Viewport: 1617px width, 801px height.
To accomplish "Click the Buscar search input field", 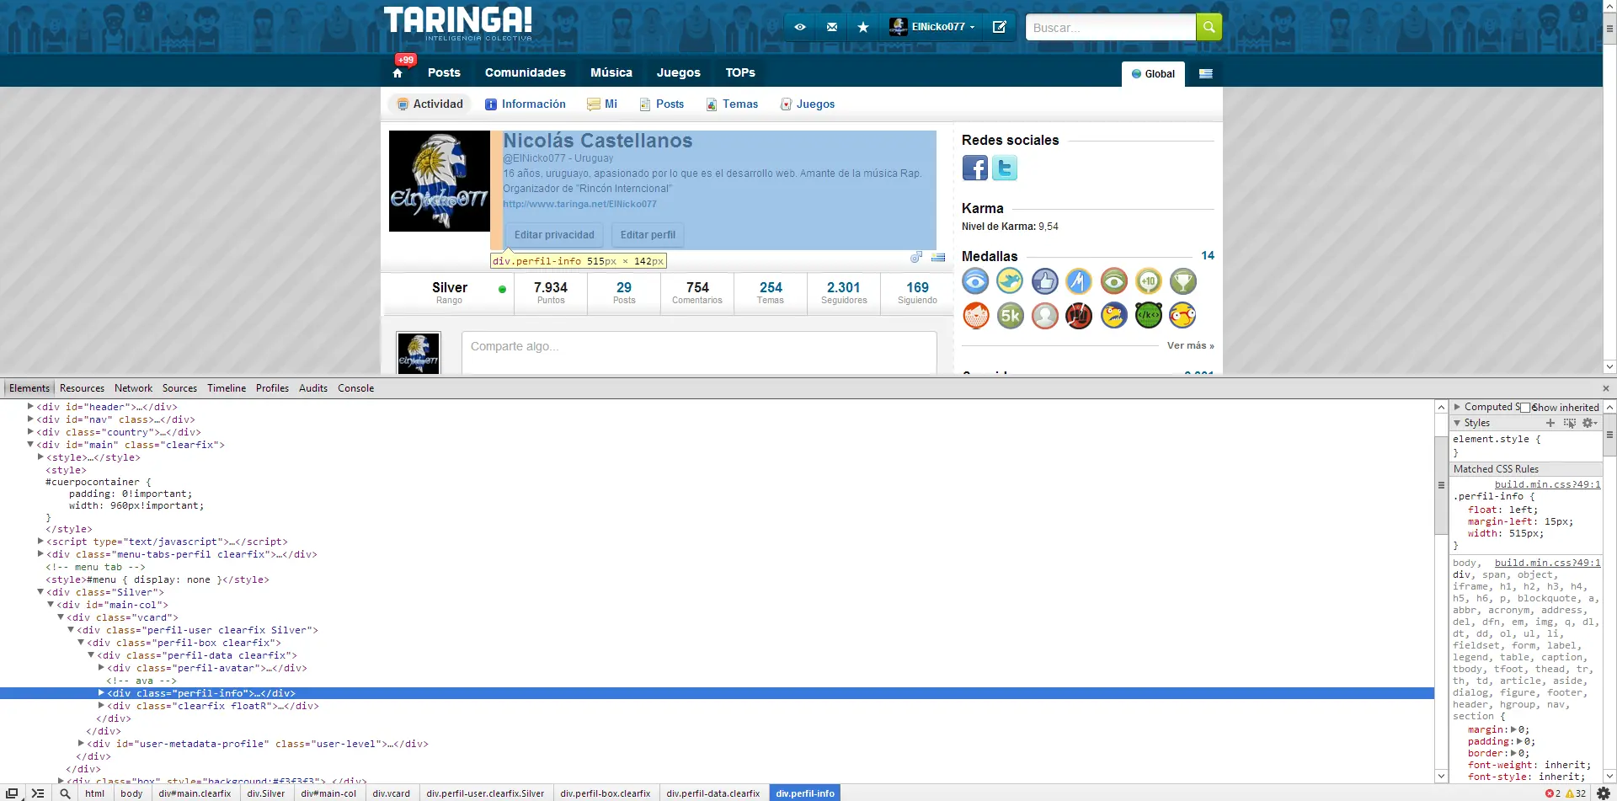I will pos(1111,27).
